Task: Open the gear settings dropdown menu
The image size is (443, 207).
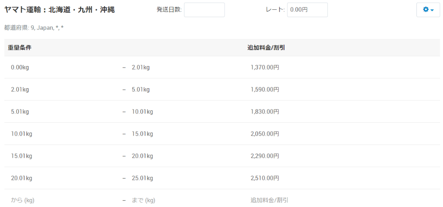Action: pos(428,10)
